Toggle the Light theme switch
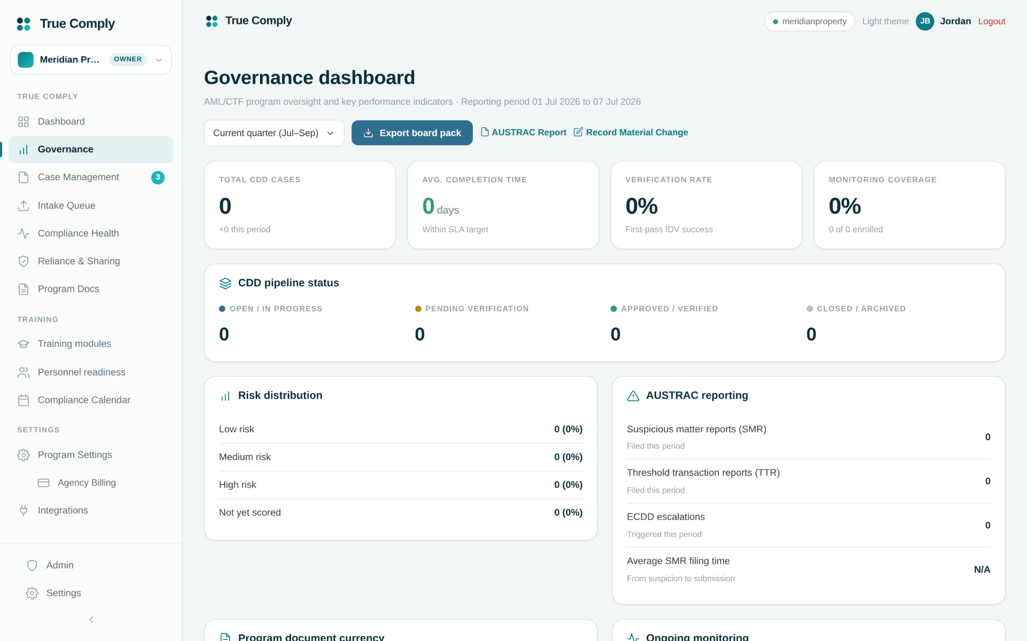Image resolution: width=1027 pixels, height=641 pixels. coord(885,21)
